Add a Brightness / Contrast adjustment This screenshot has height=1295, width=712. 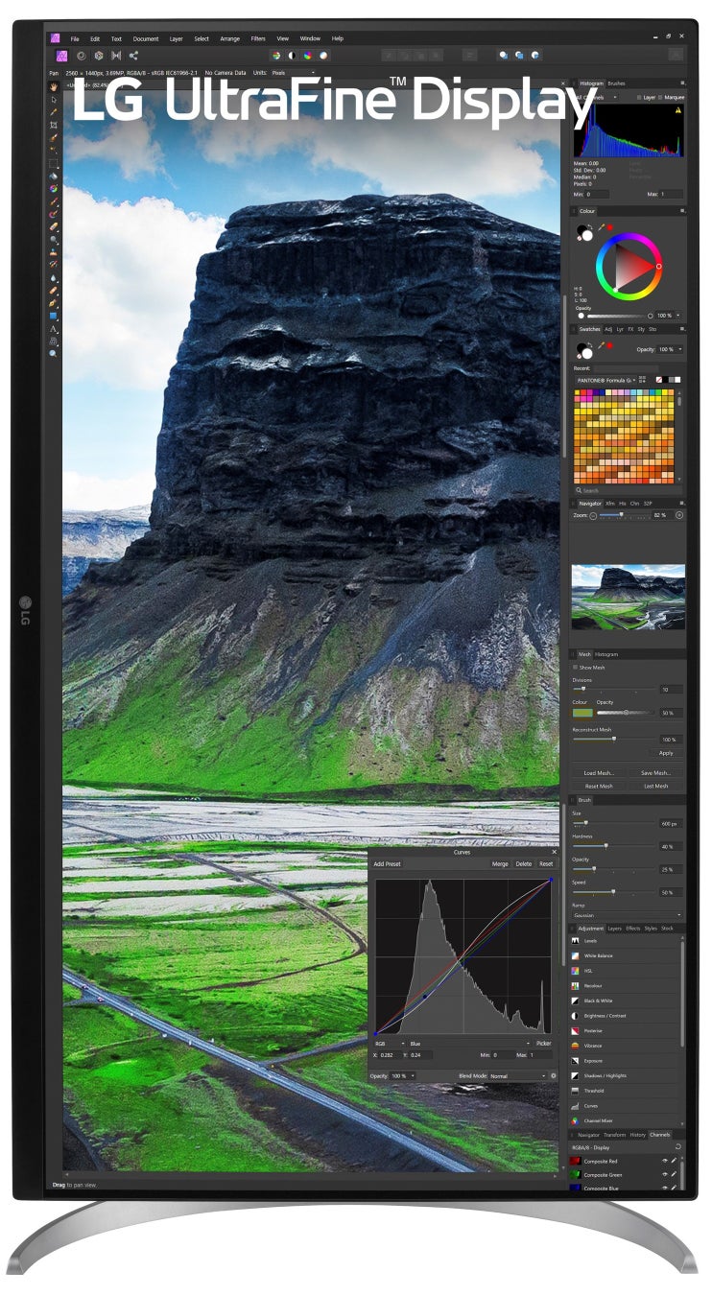click(x=627, y=1015)
